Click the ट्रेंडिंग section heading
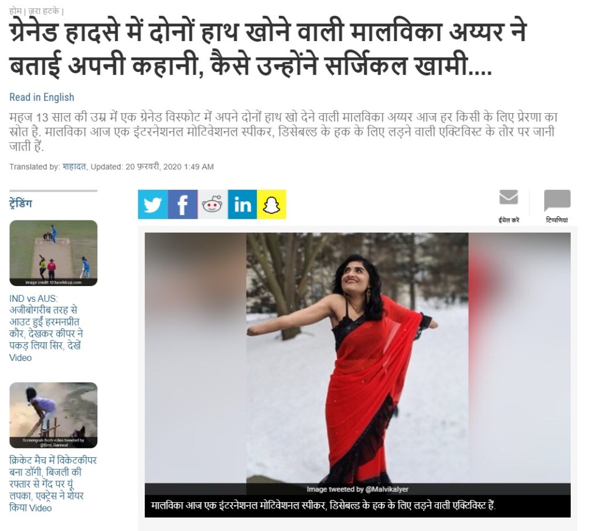This screenshot has width=600, height=531. tap(21, 203)
